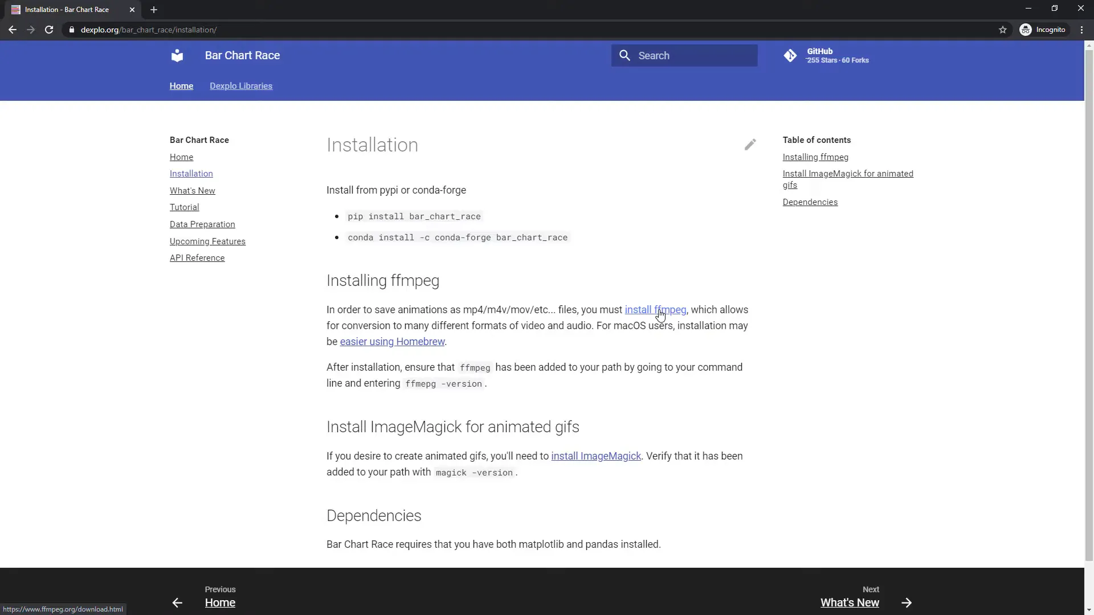This screenshot has height=615, width=1094.
Task: Click the easier using Homebrew link
Action: (x=393, y=342)
